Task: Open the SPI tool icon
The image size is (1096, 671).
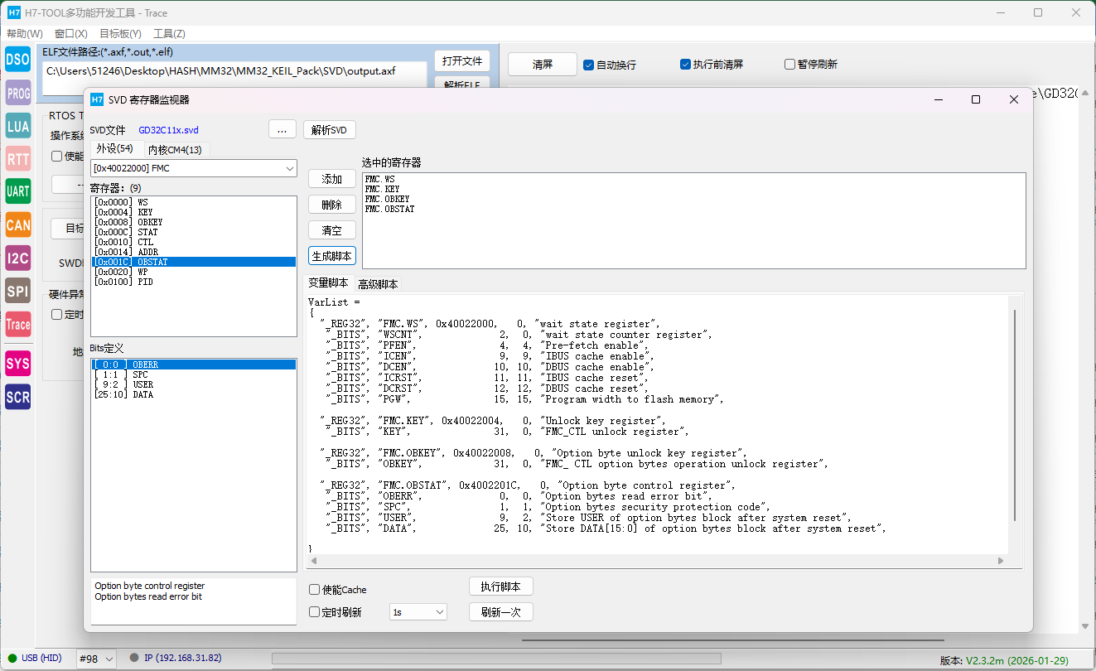Action: coord(18,291)
